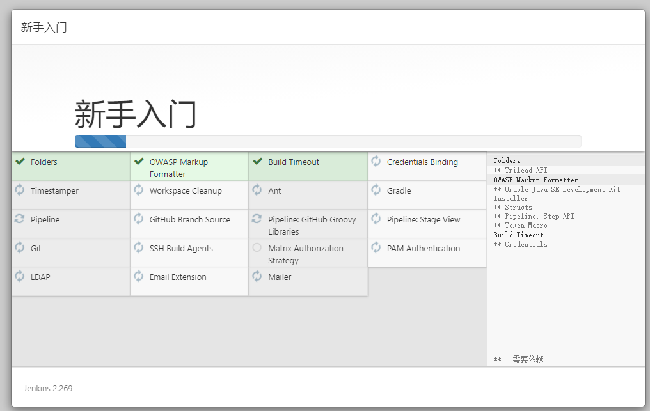The width and height of the screenshot is (650, 411).
Task: Click the OWASP Markup Formatter plugin name
Action: [178, 168]
